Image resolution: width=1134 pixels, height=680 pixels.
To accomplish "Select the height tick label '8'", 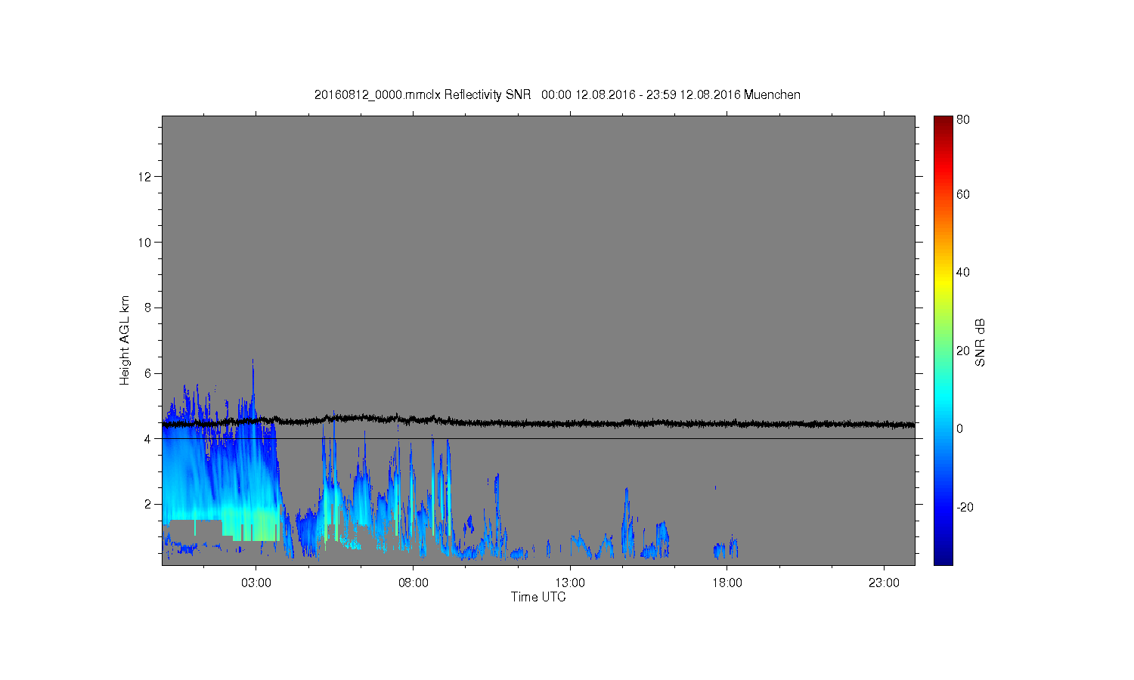I will coord(148,308).
